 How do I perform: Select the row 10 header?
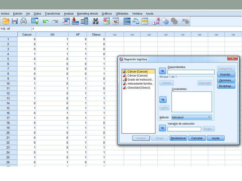pos(9,83)
